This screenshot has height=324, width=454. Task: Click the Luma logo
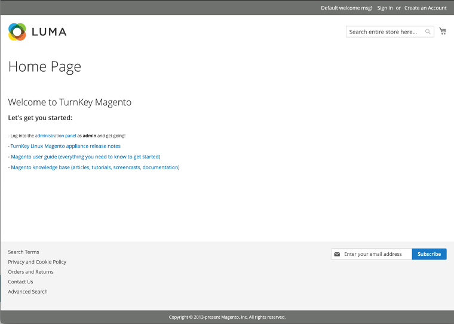(x=38, y=32)
